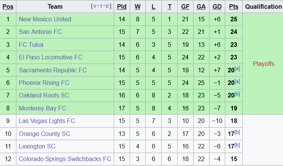The image size is (283, 166).
Task: Click the Playoffs qualification link
Action: (x=263, y=64)
